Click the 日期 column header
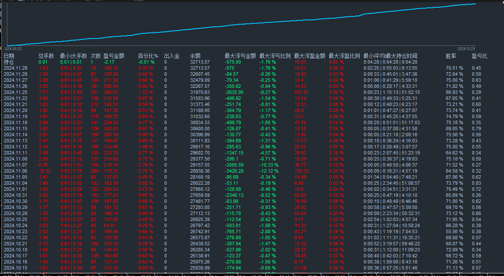 (9, 56)
